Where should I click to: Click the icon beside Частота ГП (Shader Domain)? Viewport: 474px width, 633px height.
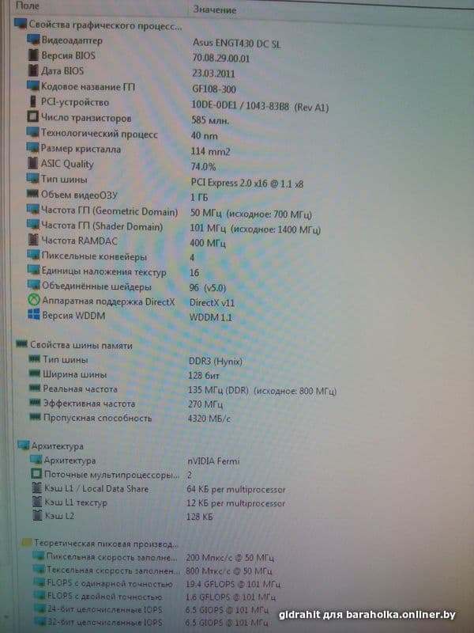33,225
